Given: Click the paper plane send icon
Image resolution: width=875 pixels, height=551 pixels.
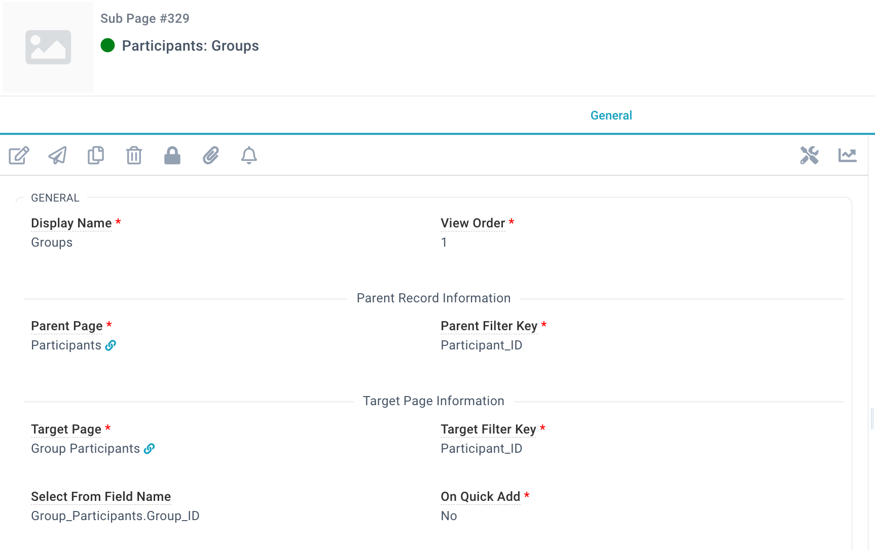Looking at the screenshot, I should click(x=57, y=155).
